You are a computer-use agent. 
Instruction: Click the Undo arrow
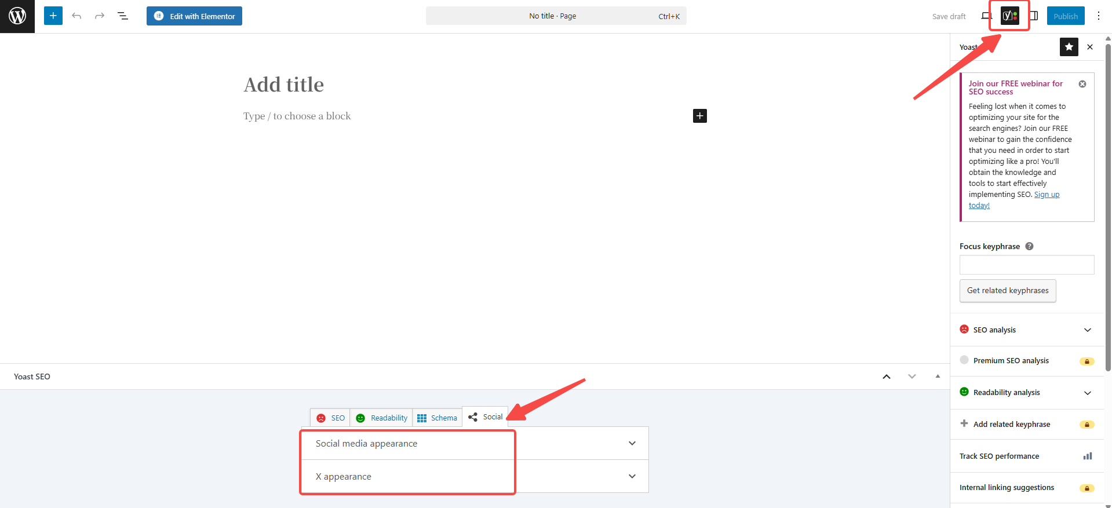tap(76, 16)
